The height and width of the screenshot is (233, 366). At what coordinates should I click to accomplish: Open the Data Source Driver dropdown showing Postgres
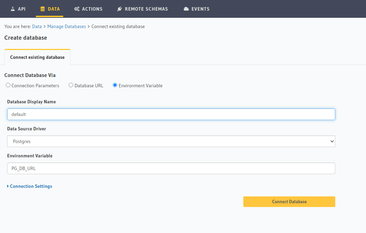tap(171, 141)
